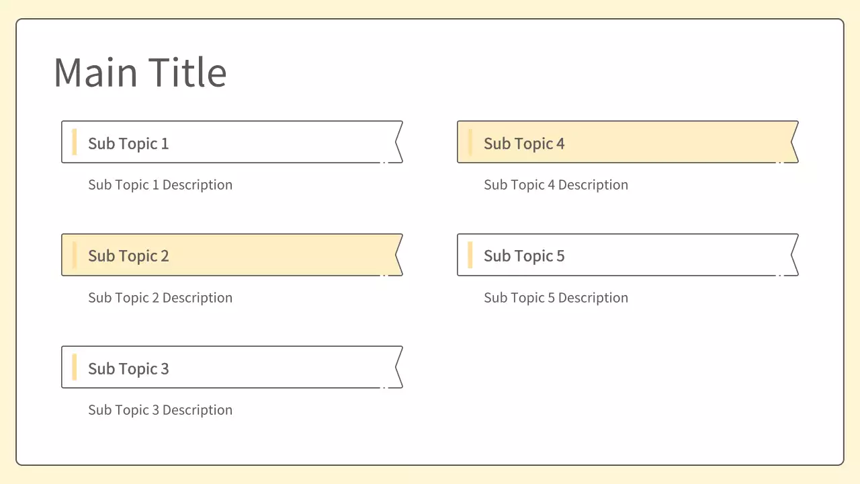This screenshot has height=484, width=860.
Task: Click the Sub Topic 1 Description text
Action: pos(160,185)
